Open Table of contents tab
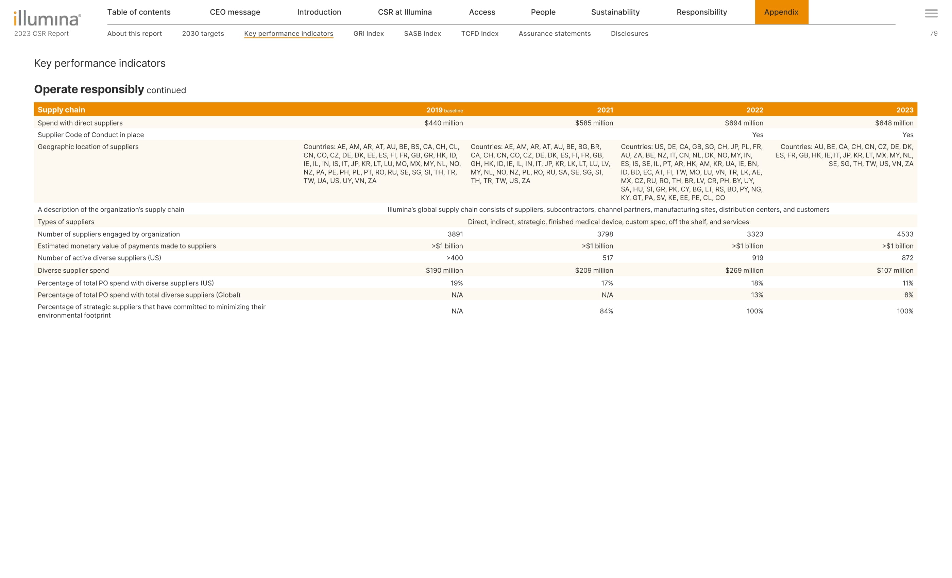 [139, 12]
